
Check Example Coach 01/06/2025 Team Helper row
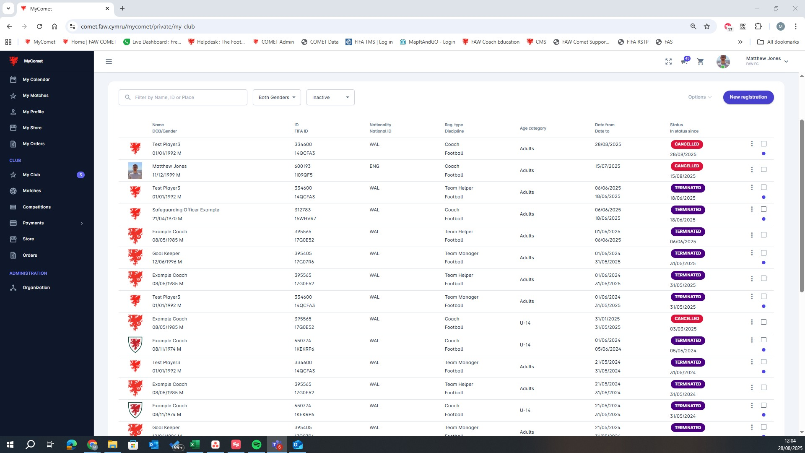click(763, 235)
